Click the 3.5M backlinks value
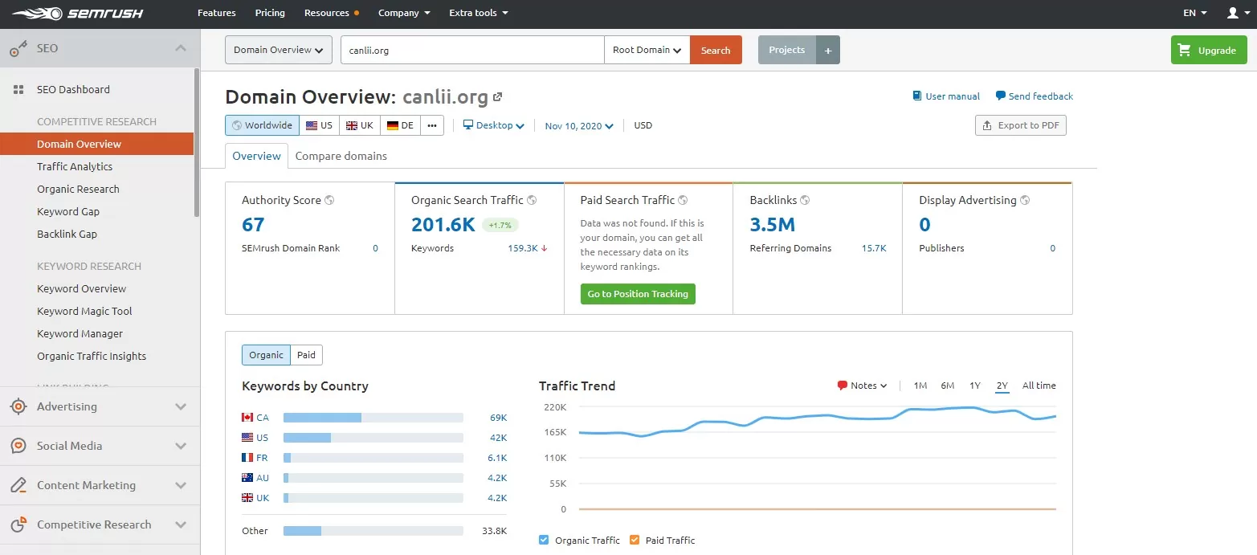Screen dimensions: 1257x555 (x=773, y=225)
